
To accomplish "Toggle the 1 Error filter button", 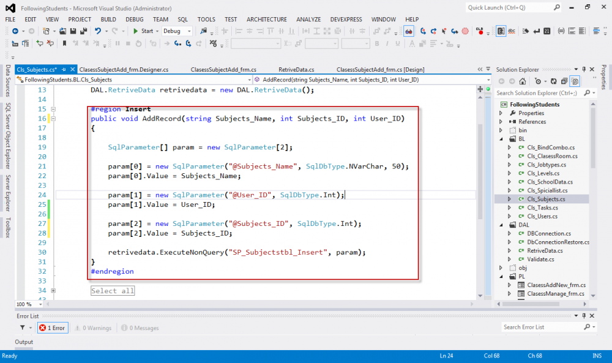I will tap(53, 328).
